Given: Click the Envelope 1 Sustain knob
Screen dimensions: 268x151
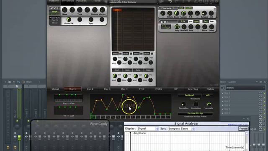Looking at the screenshot, I should point(183,13).
